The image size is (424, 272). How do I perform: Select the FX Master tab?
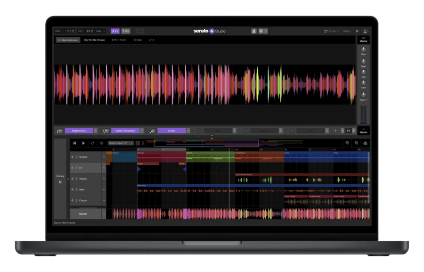[363, 131]
